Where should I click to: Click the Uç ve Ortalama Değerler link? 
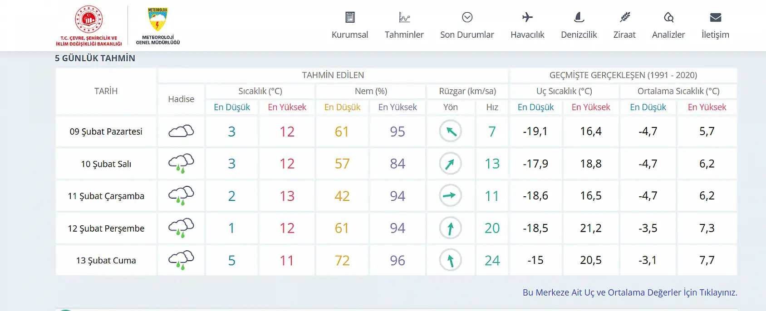pyautogui.click(x=630, y=292)
